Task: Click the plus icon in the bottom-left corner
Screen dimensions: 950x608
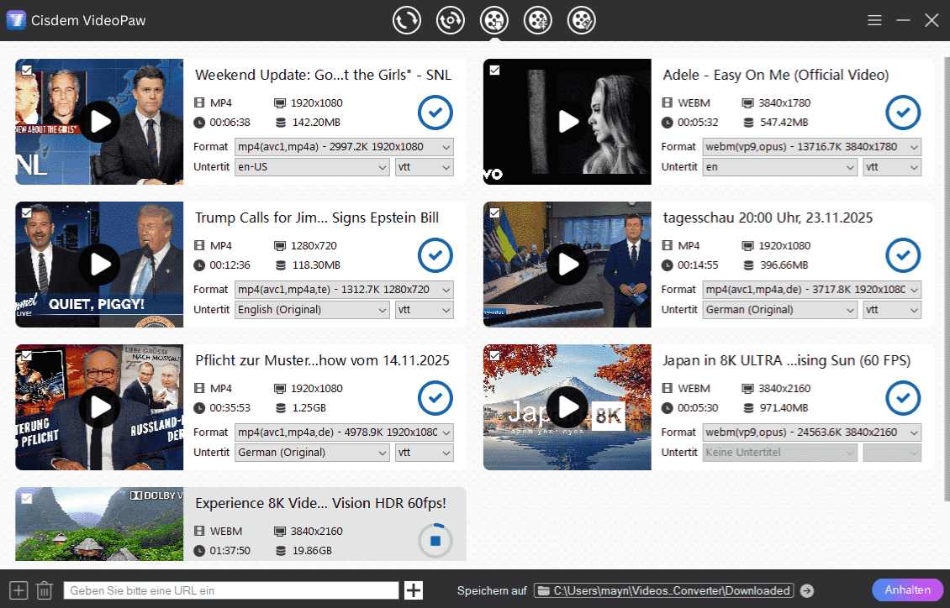Action: (17, 590)
